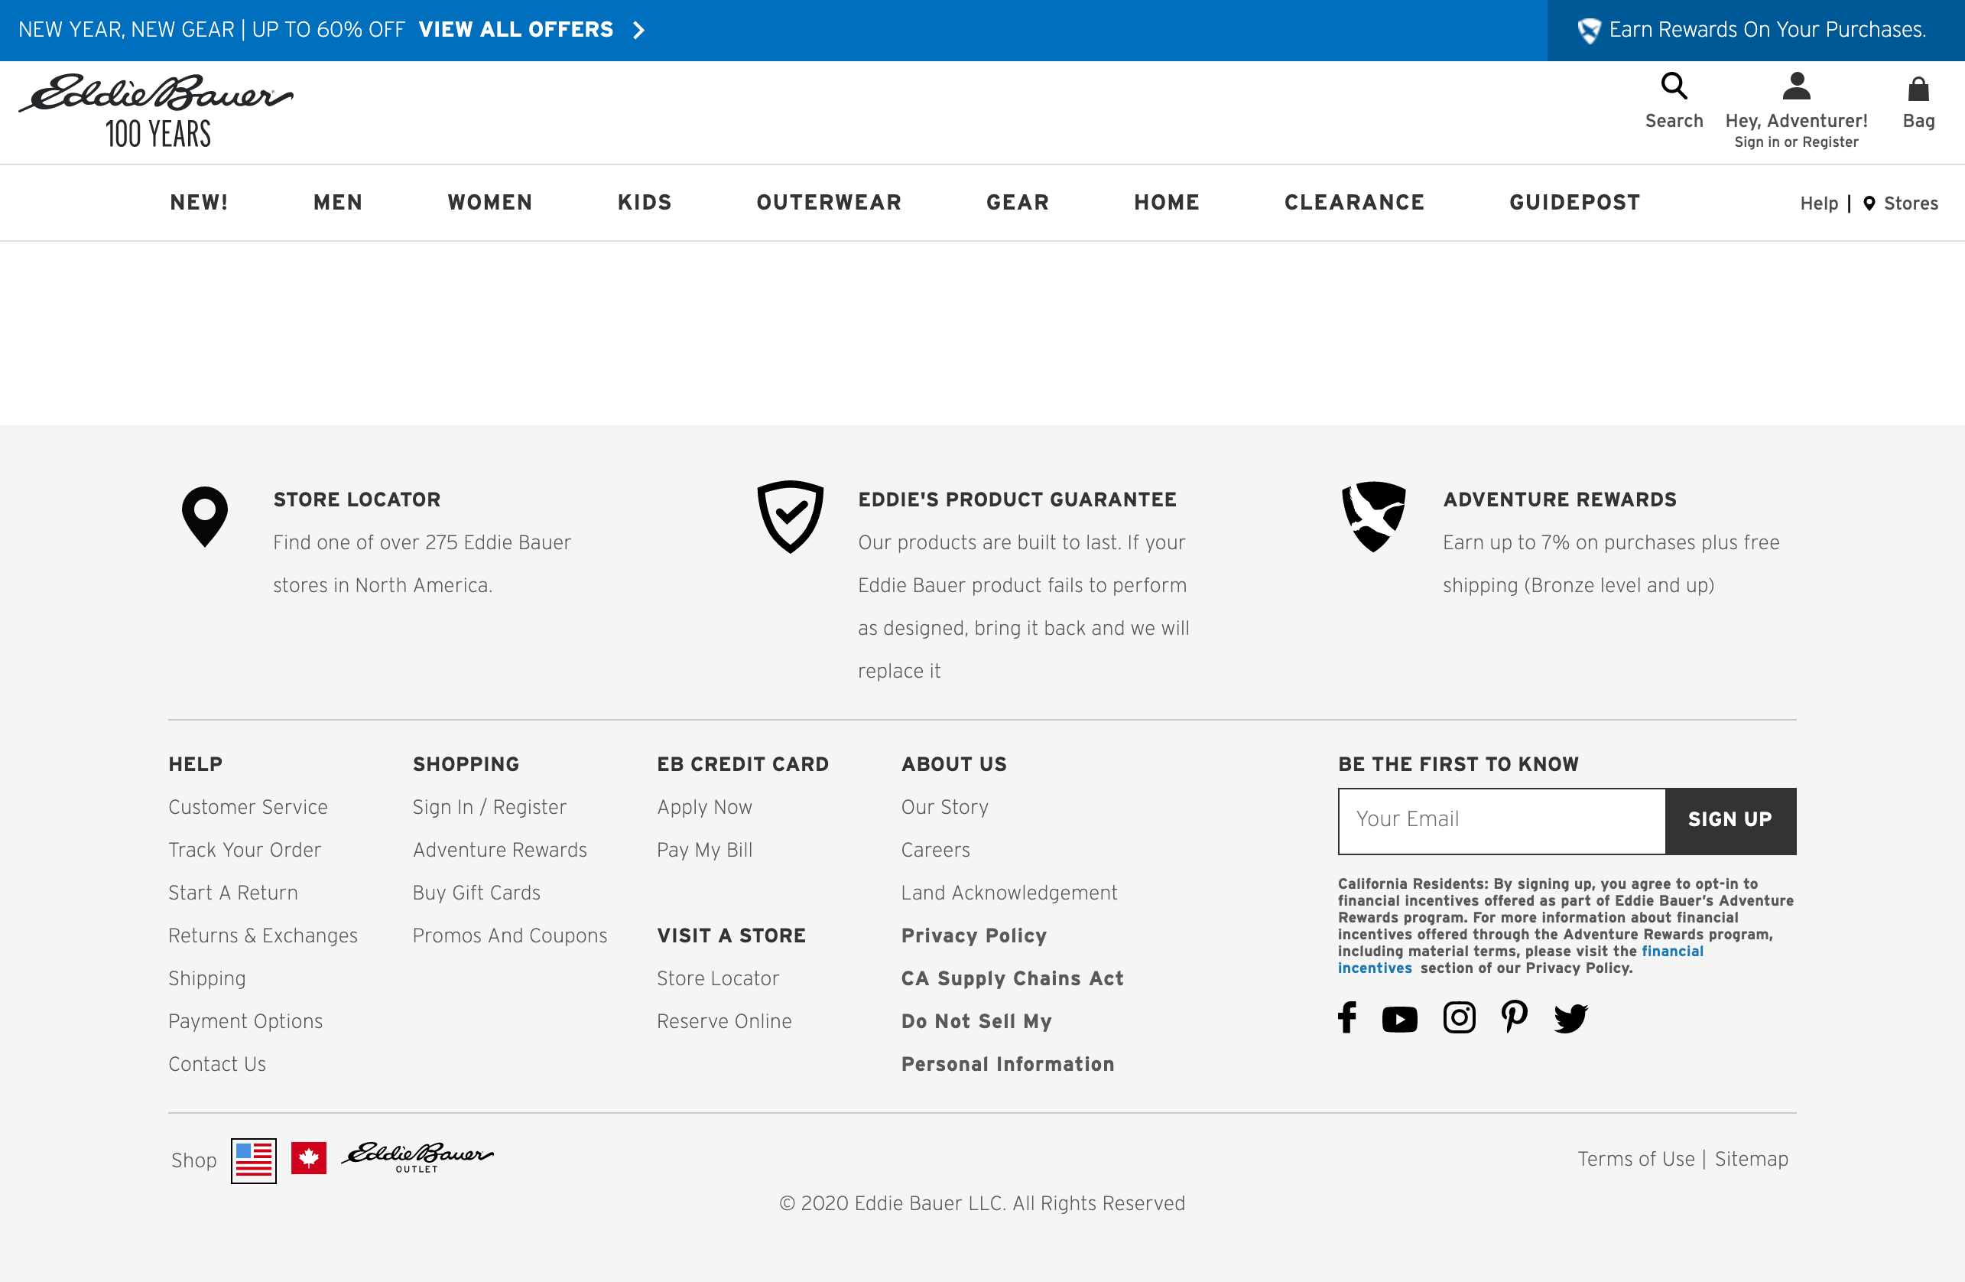1965x1282 pixels.
Task: Click the Store Locator pin icon
Action: coord(205,516)
